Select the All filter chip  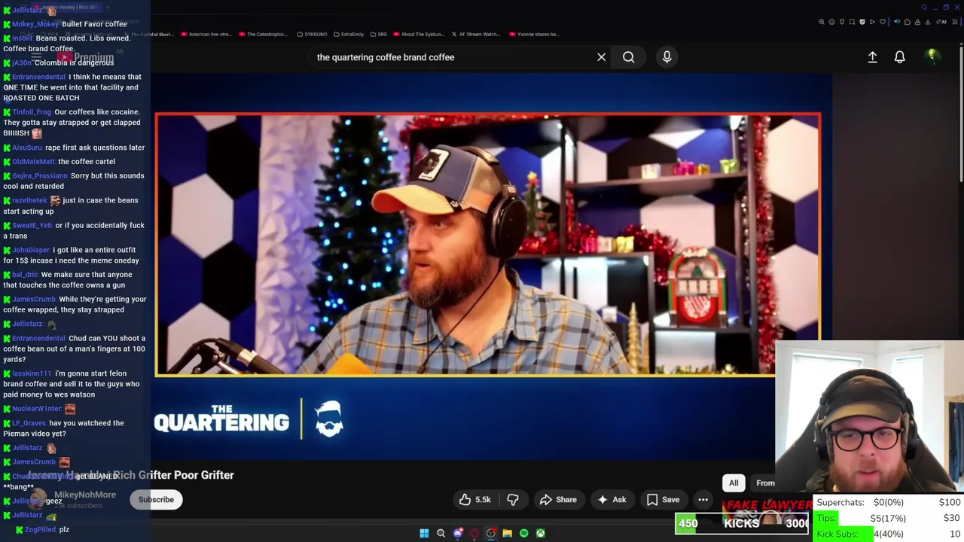734,483
